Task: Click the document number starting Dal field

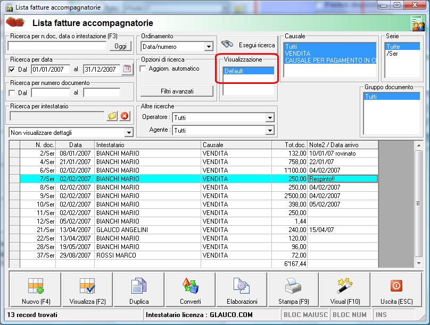Action: pyautogui.click(x=51, y=93)
